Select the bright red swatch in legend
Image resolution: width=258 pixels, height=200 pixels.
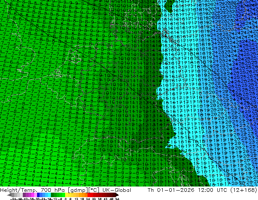click(x=89, y=195)
